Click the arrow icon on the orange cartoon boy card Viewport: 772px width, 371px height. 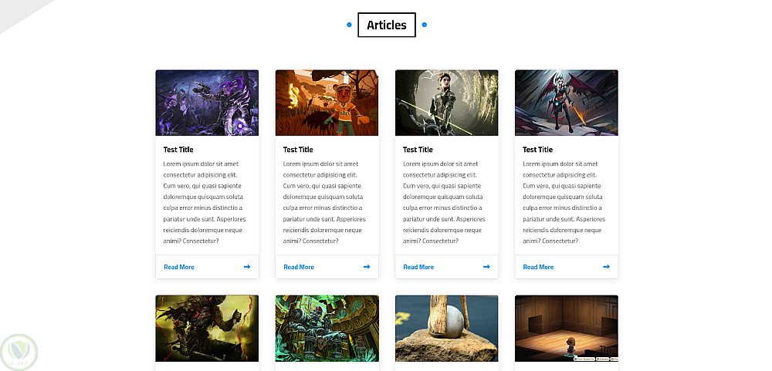pyautogui.click(x=366, y=267)
